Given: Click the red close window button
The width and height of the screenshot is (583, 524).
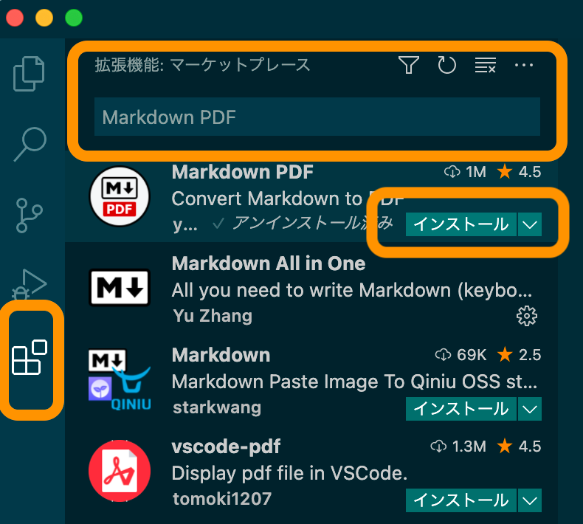Looking at the screenshot, I should (15, 18).
